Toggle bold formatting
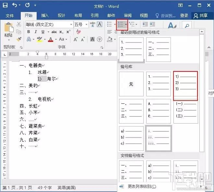 coord(29,32)
